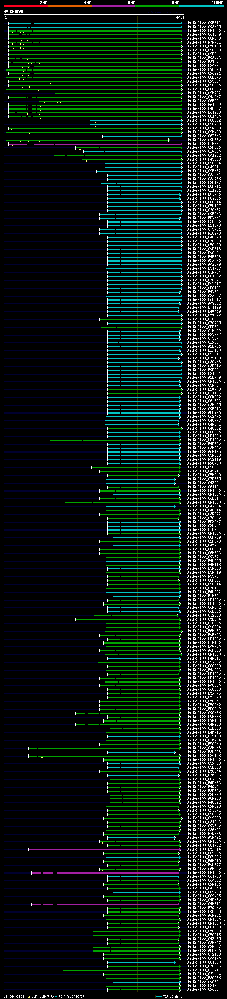Click the UniRef100_A4S233 label
The height and width of the screenshot is (999, 227).
[204, 159]
